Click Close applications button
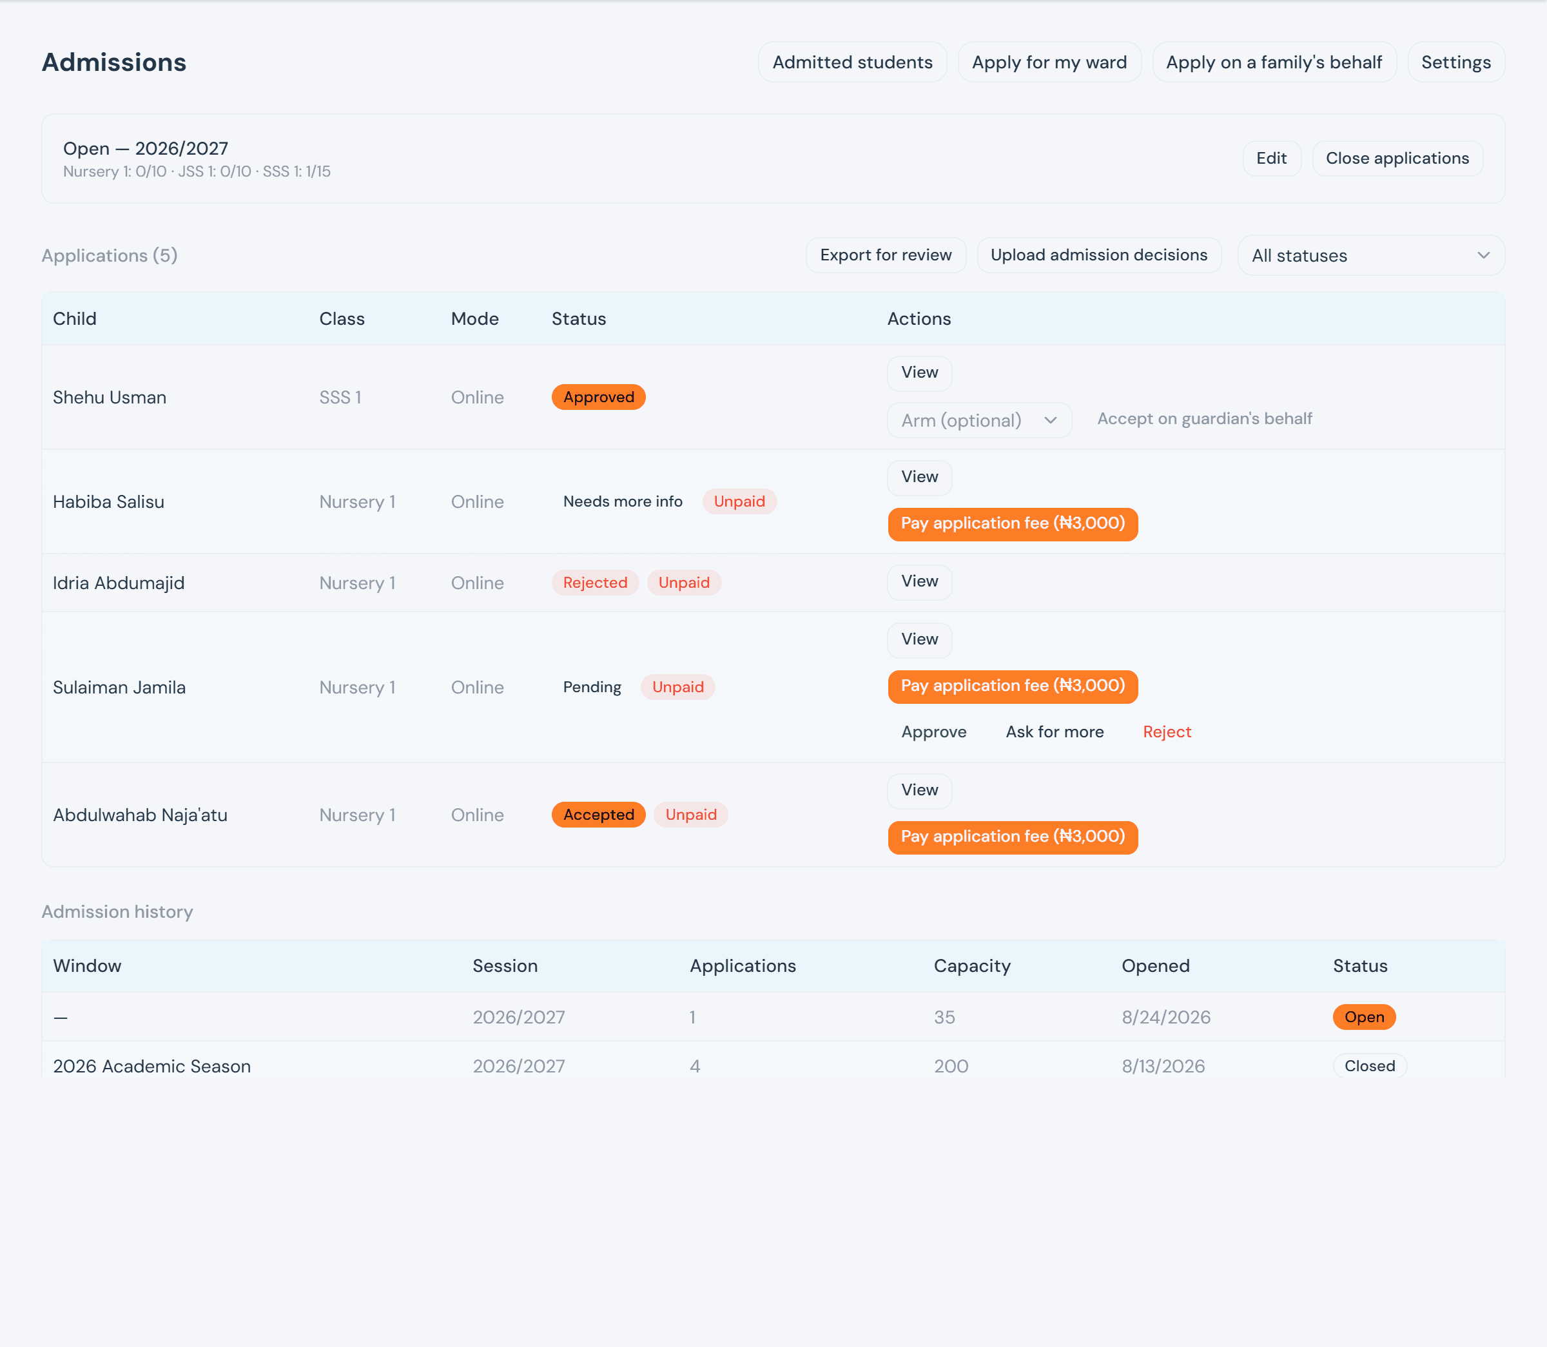This screenshot has width=1547, height=1347. 1397,159
